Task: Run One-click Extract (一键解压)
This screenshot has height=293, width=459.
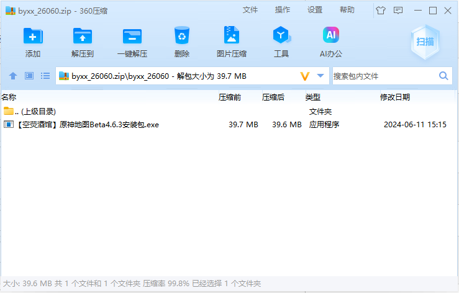Action: tap(132, 36)
